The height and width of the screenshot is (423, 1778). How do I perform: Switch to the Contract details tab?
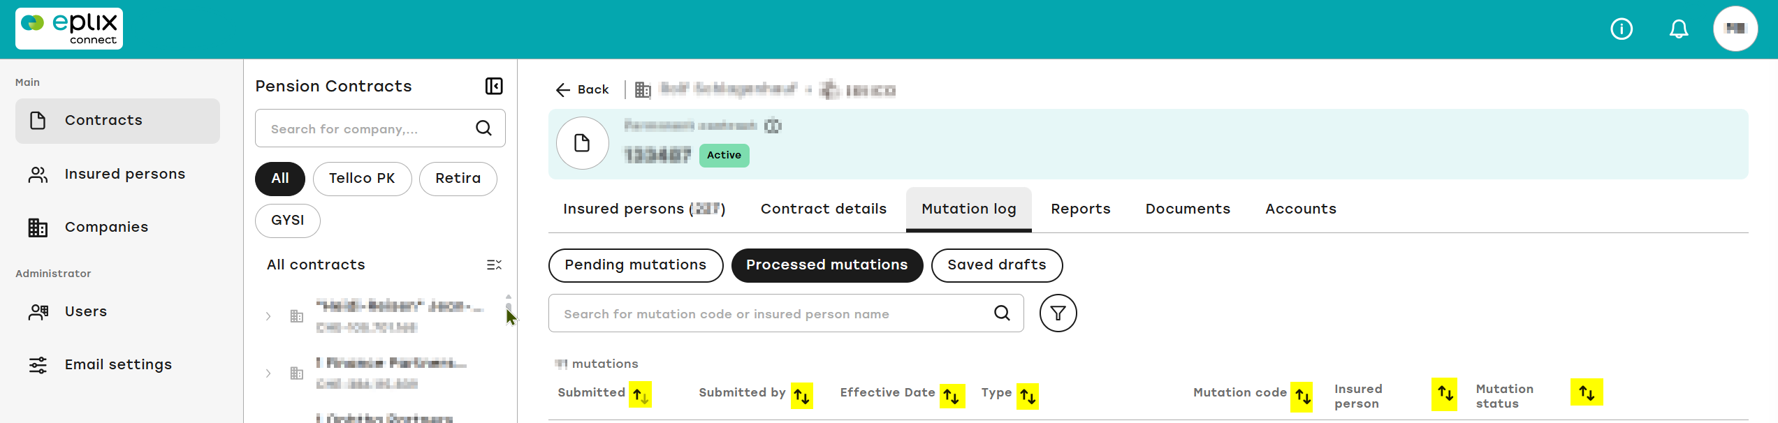[x=824, y=209]
